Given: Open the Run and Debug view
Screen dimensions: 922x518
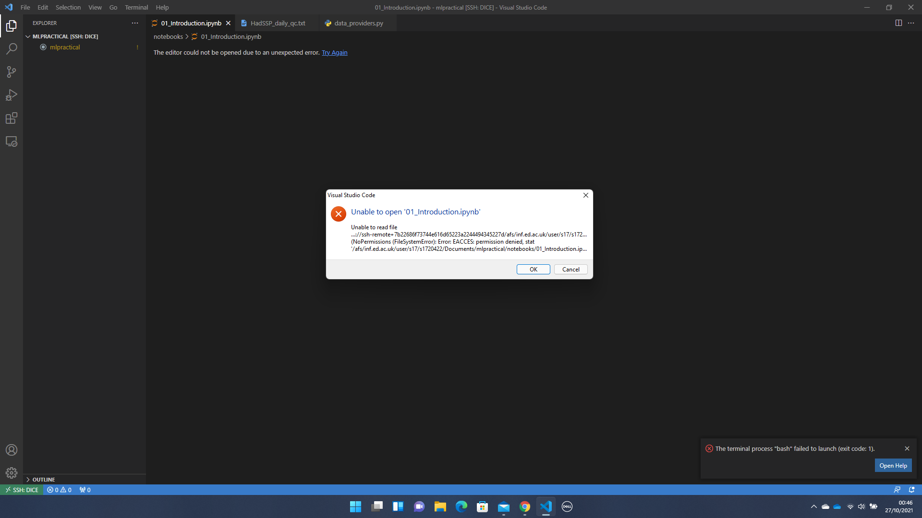Looking at the screenshot, I should coord(12,94).
